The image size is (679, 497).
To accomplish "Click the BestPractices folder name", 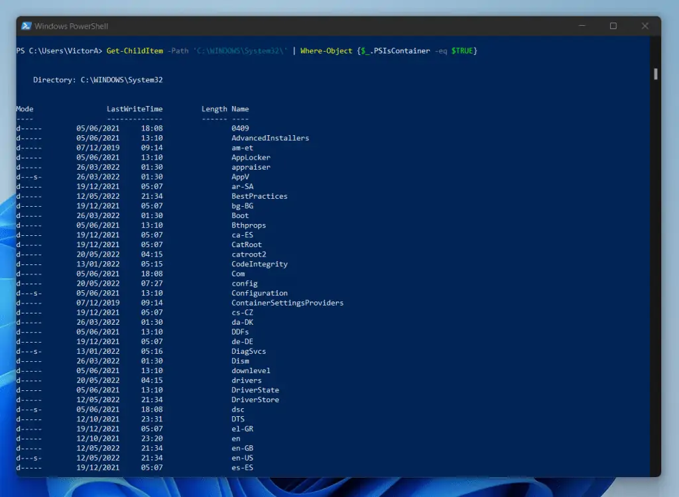I will tap(259, 196).
